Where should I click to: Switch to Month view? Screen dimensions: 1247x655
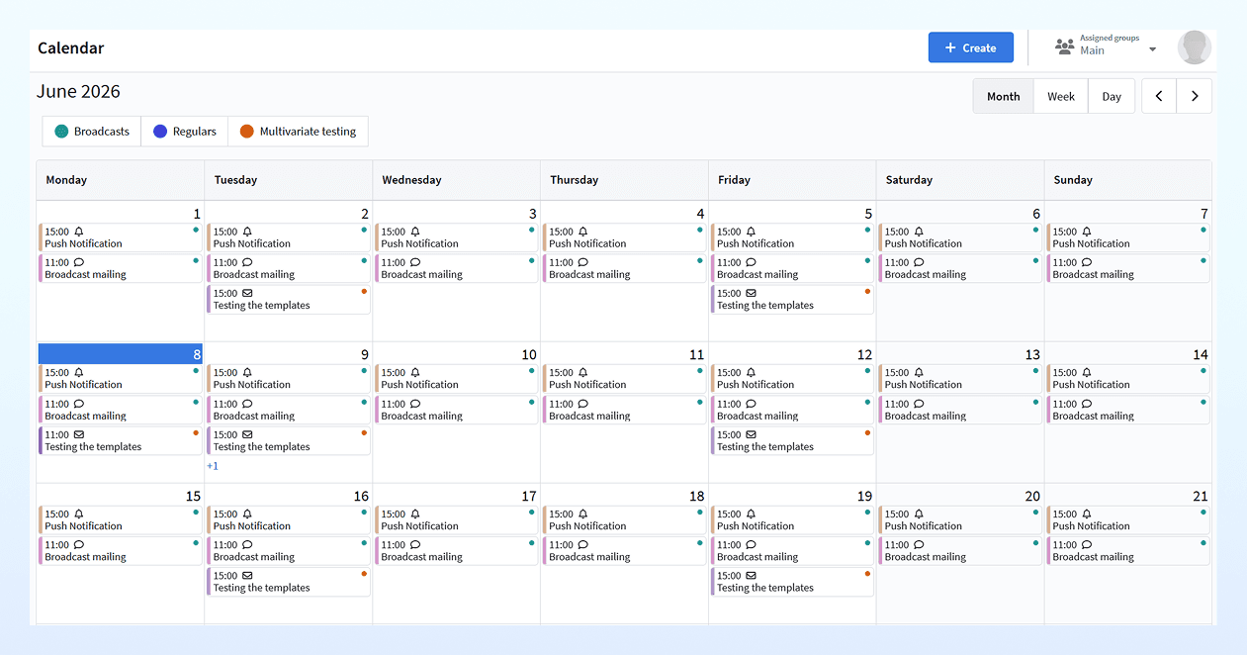(1004, 96)
